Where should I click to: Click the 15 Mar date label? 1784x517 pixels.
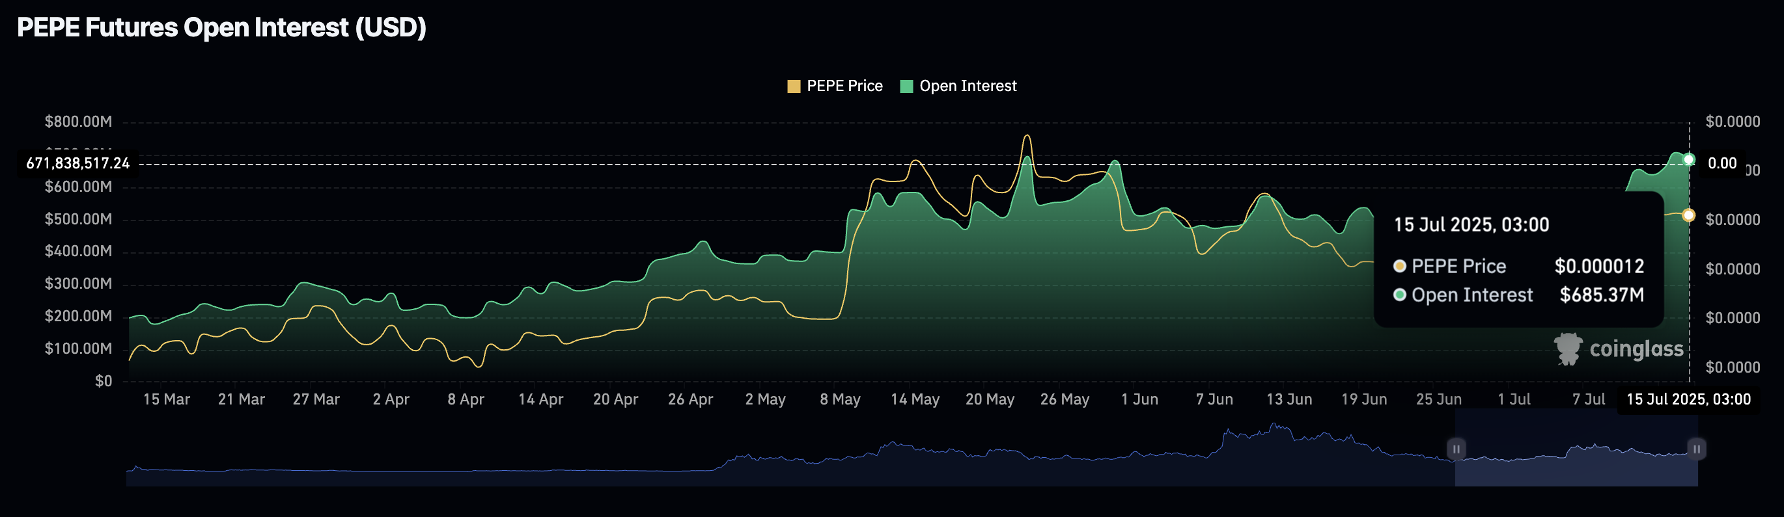click(166, 399)
